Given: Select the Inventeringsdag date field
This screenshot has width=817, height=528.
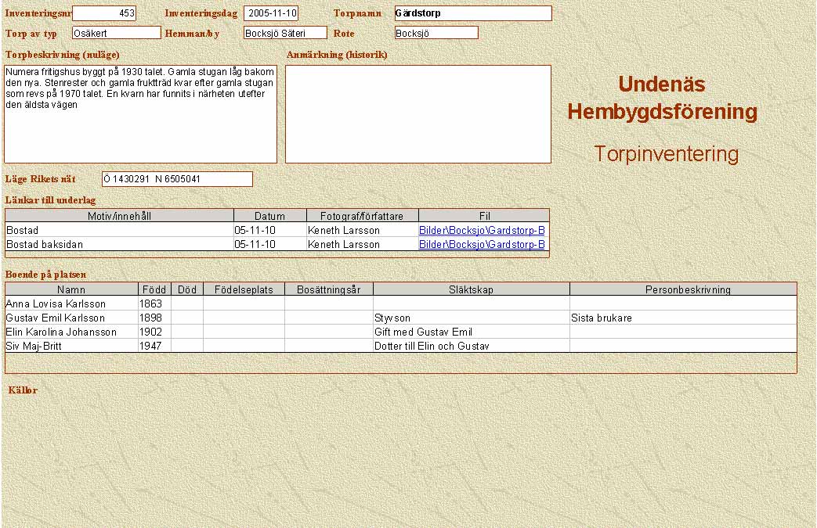Looking at the screenshot, I should (x=271, y=13).
